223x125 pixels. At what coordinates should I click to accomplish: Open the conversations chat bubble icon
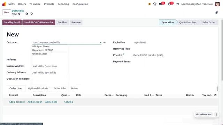point(161,4)
